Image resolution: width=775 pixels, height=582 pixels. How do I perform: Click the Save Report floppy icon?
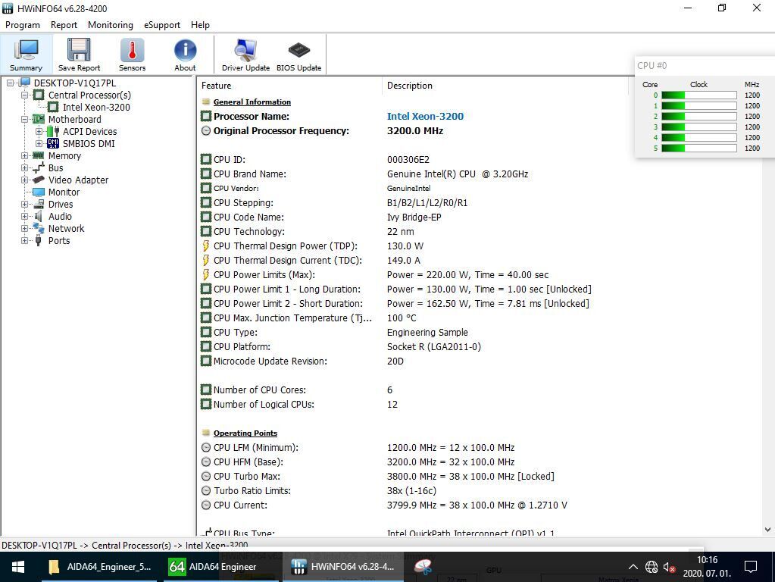coord(79,50)
